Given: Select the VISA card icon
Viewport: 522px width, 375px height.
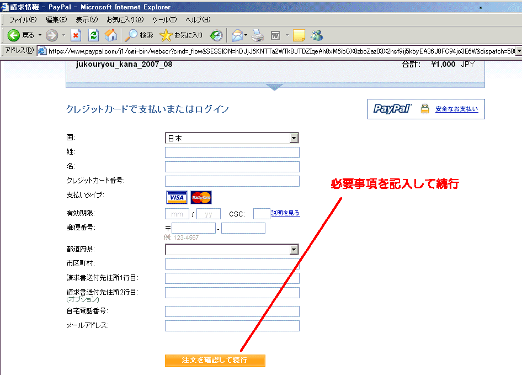Looking at the screenshot, I should [x=177, y=197].
